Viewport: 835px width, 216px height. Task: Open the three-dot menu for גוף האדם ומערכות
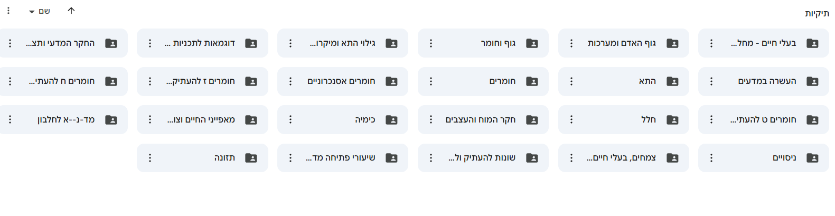(x=571, y=43)
